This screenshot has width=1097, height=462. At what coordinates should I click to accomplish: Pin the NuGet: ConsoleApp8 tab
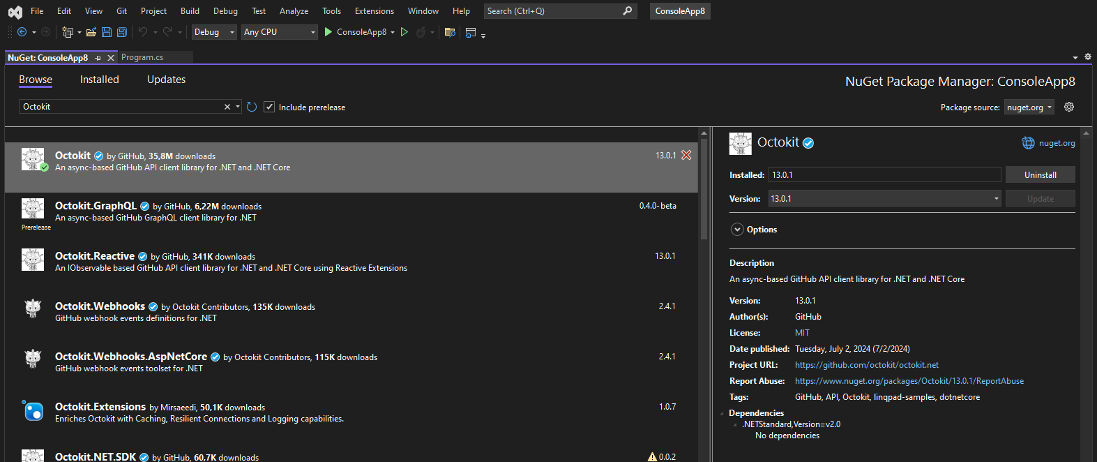click(98, 58)
